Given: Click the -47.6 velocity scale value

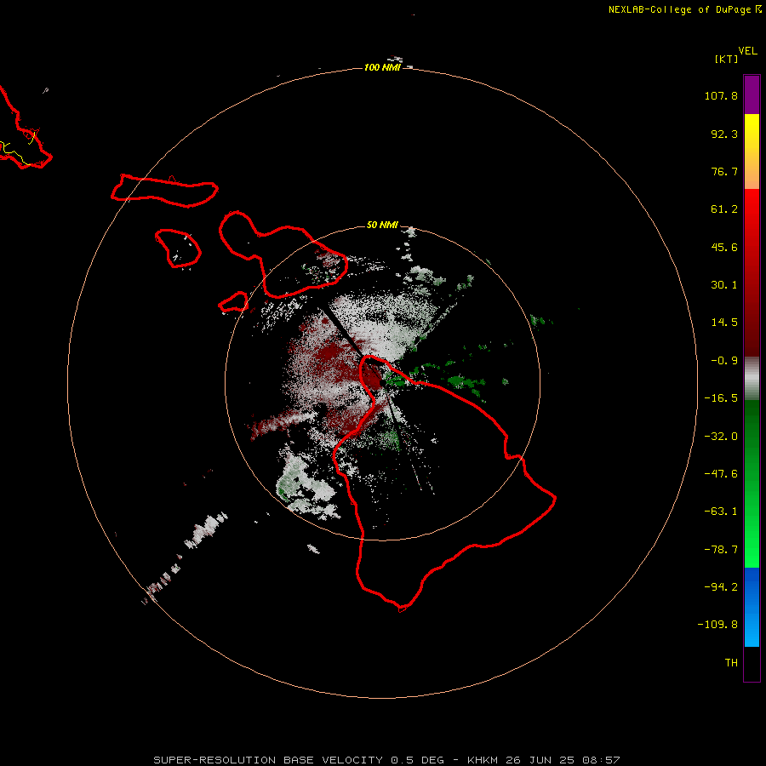Looking at the screenshot, I should pyautogui.click(x=721, y=474).
